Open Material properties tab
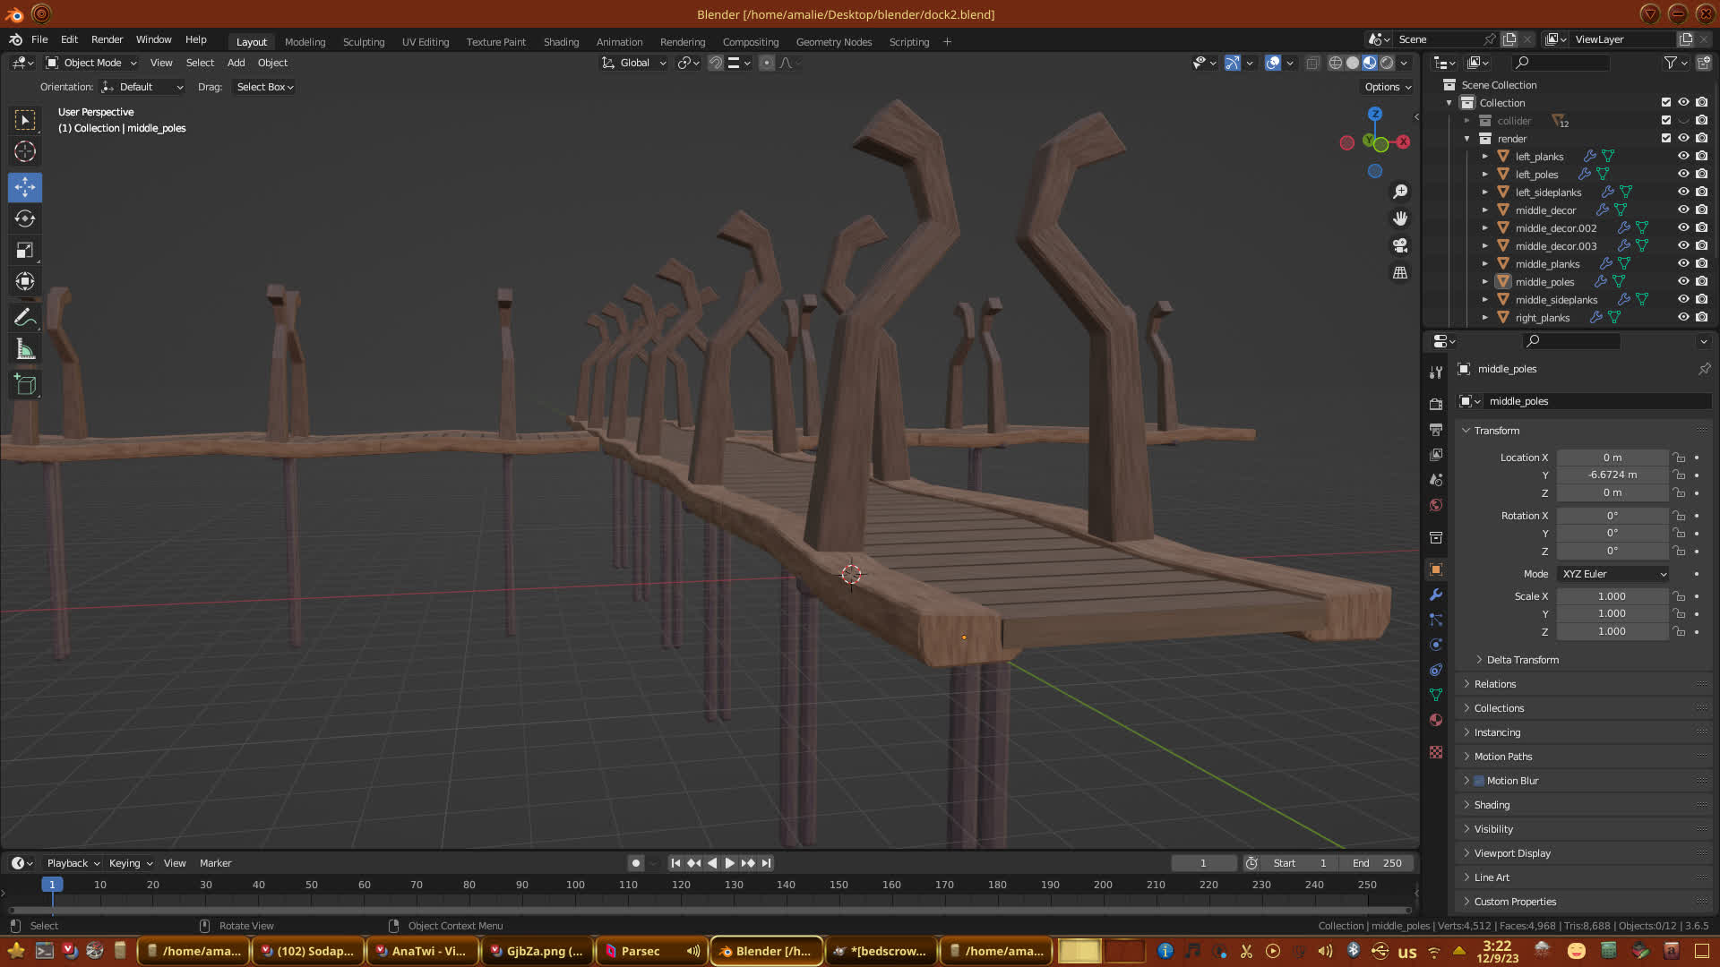Image resolution: width=1720 pixels, height=967 pixels. [1436, 720]
